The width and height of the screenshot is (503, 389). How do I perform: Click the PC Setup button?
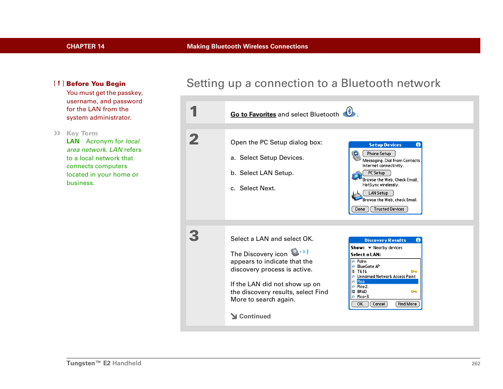[376, 173]
